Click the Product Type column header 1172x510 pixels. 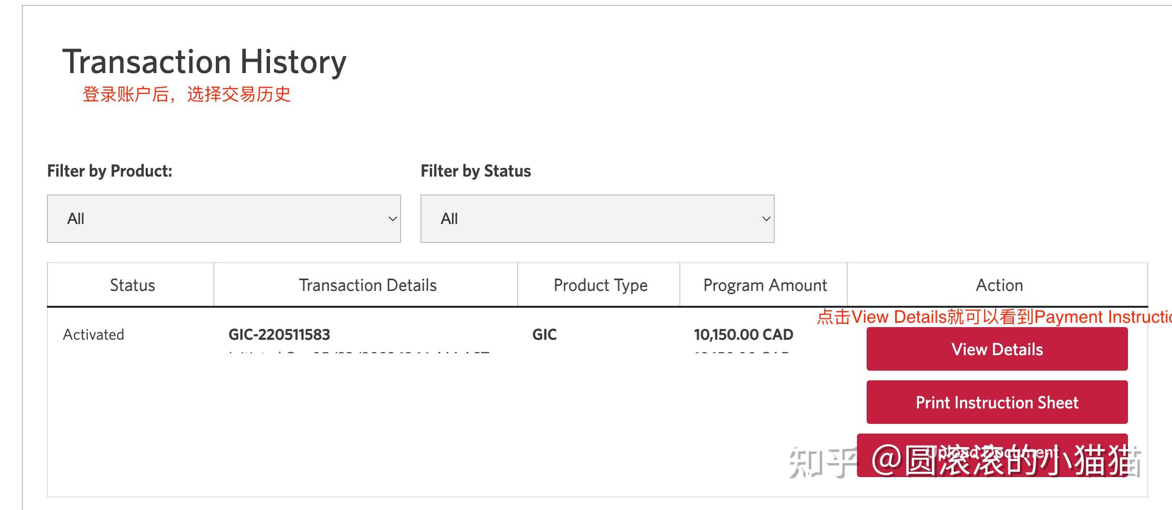click(599, 285)
